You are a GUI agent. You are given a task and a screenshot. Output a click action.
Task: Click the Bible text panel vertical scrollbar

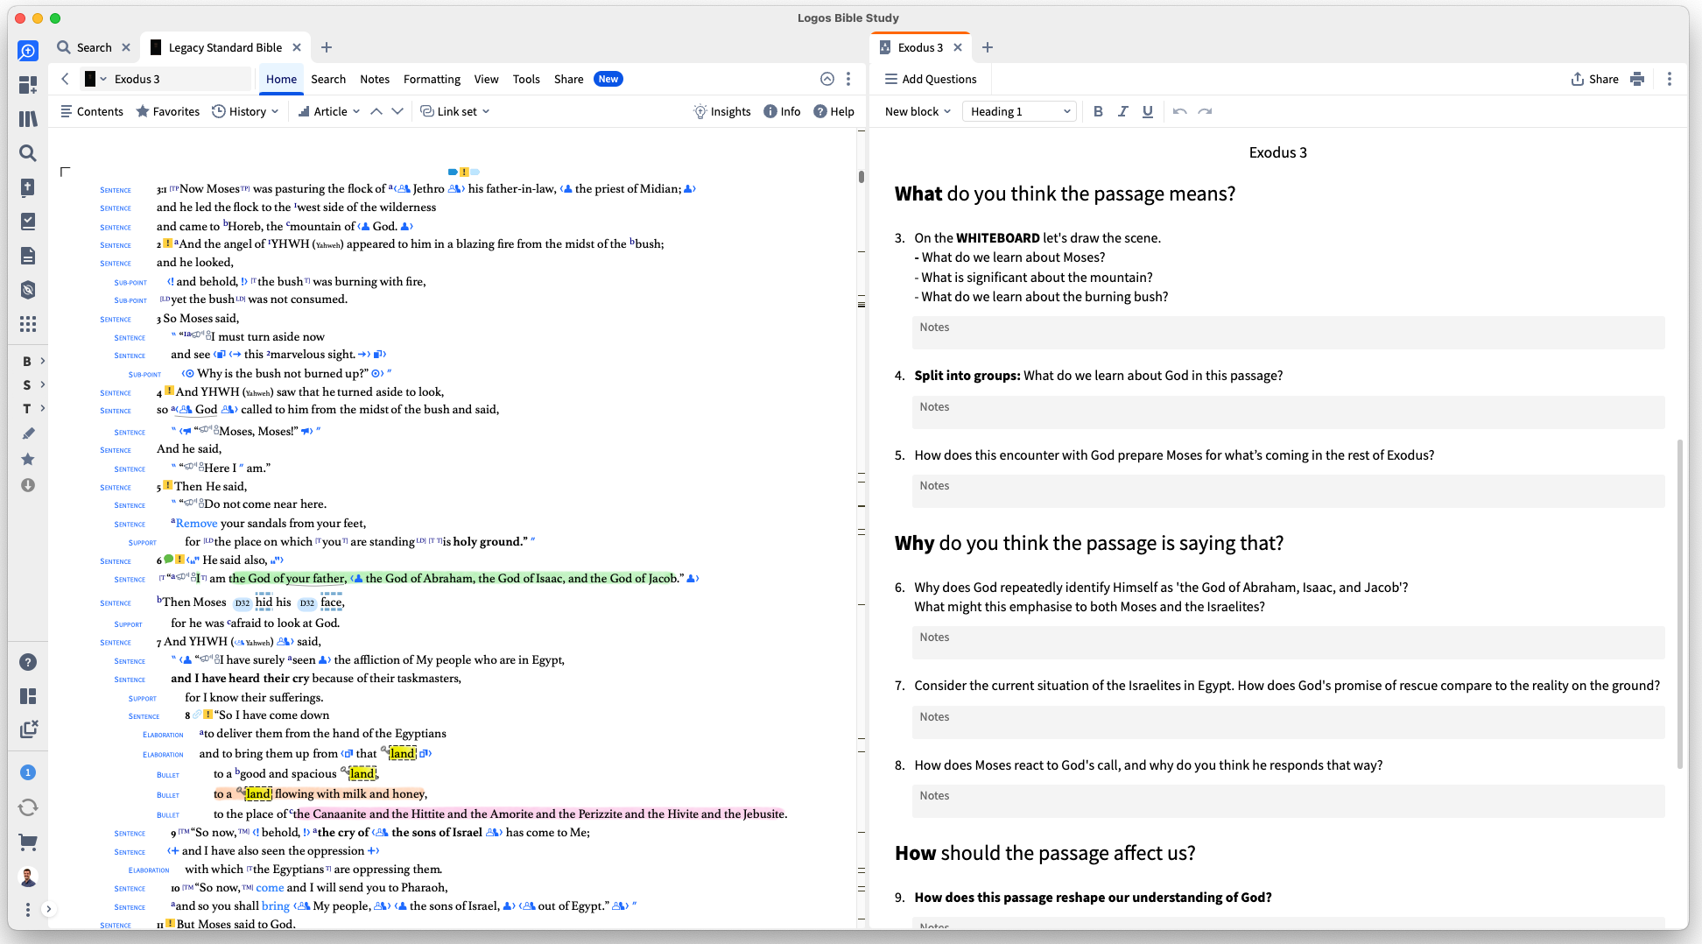862,525
